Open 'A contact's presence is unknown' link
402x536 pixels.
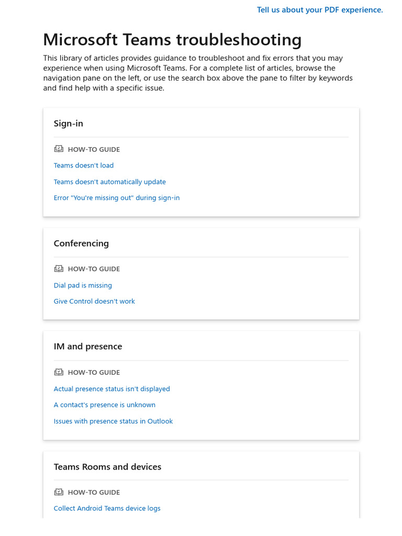[105, 405]
